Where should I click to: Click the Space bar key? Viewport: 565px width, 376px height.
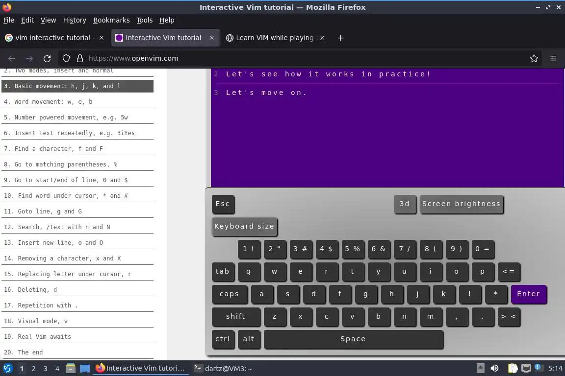pos(353,339)
